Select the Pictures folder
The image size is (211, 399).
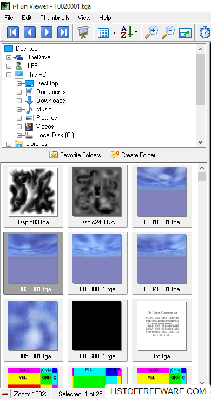coord(47,118)
